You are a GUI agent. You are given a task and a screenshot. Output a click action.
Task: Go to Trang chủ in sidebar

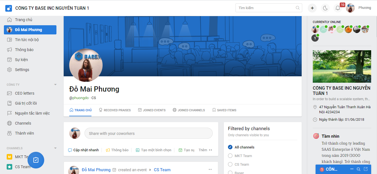click(x=24, y=20)
